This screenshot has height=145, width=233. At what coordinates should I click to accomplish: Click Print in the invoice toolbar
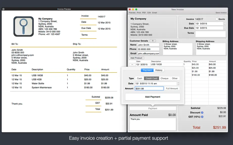point(139,13)
